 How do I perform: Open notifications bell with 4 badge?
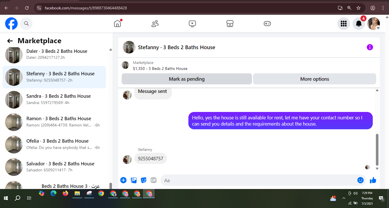pyautogui.click(x=359, y=24)
